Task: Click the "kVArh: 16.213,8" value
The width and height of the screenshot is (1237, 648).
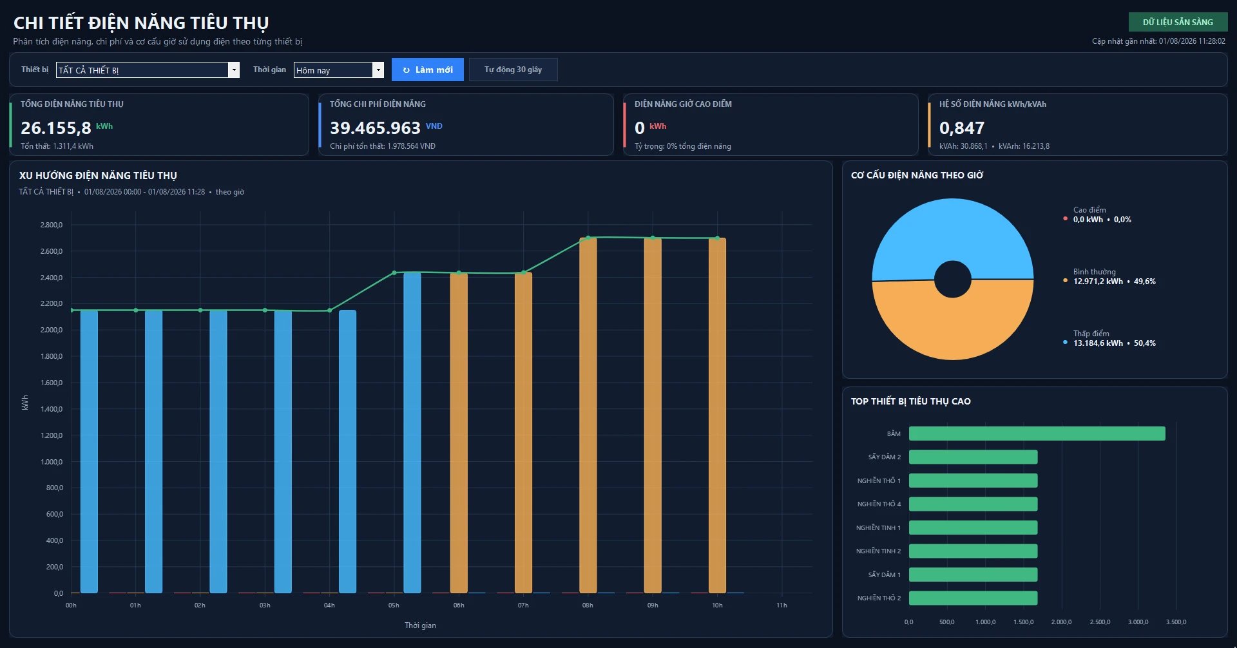Action: 1024,146
